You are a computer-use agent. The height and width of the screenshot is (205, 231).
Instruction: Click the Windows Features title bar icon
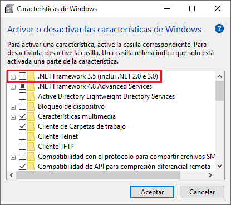pos(9,9)
